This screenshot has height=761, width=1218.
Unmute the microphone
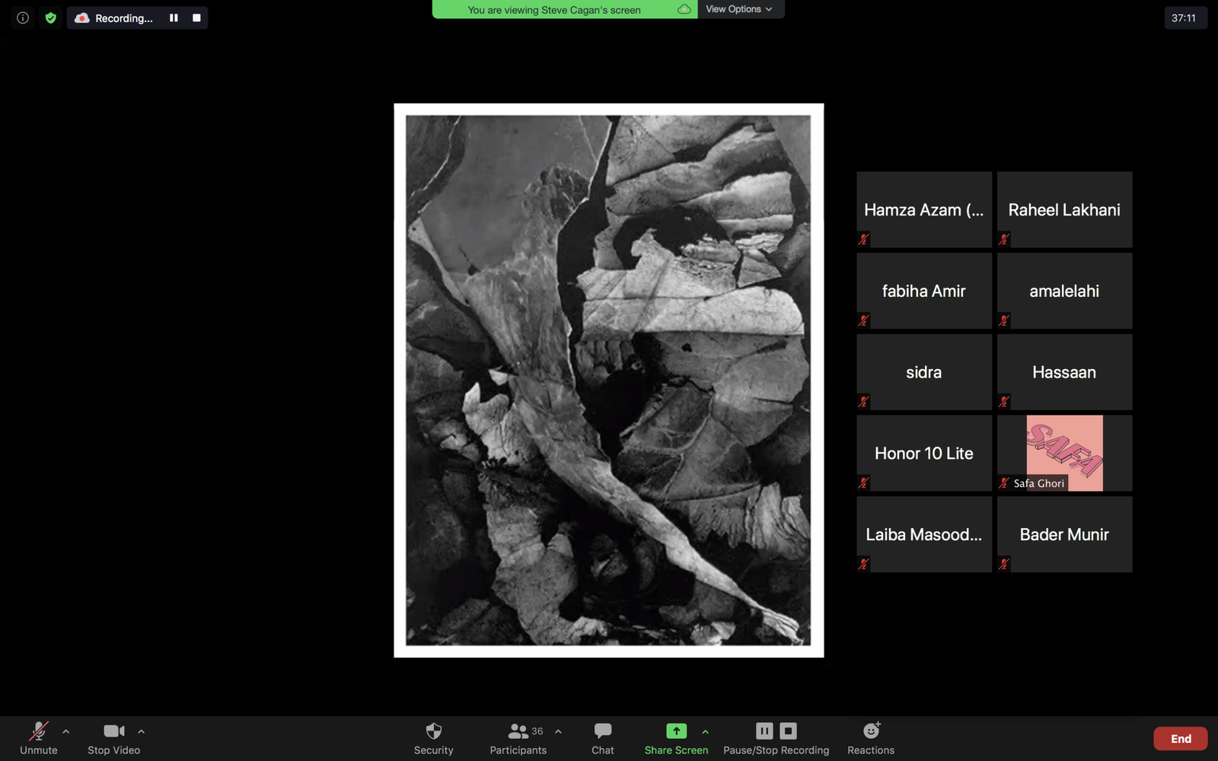(x=39, y=737)
